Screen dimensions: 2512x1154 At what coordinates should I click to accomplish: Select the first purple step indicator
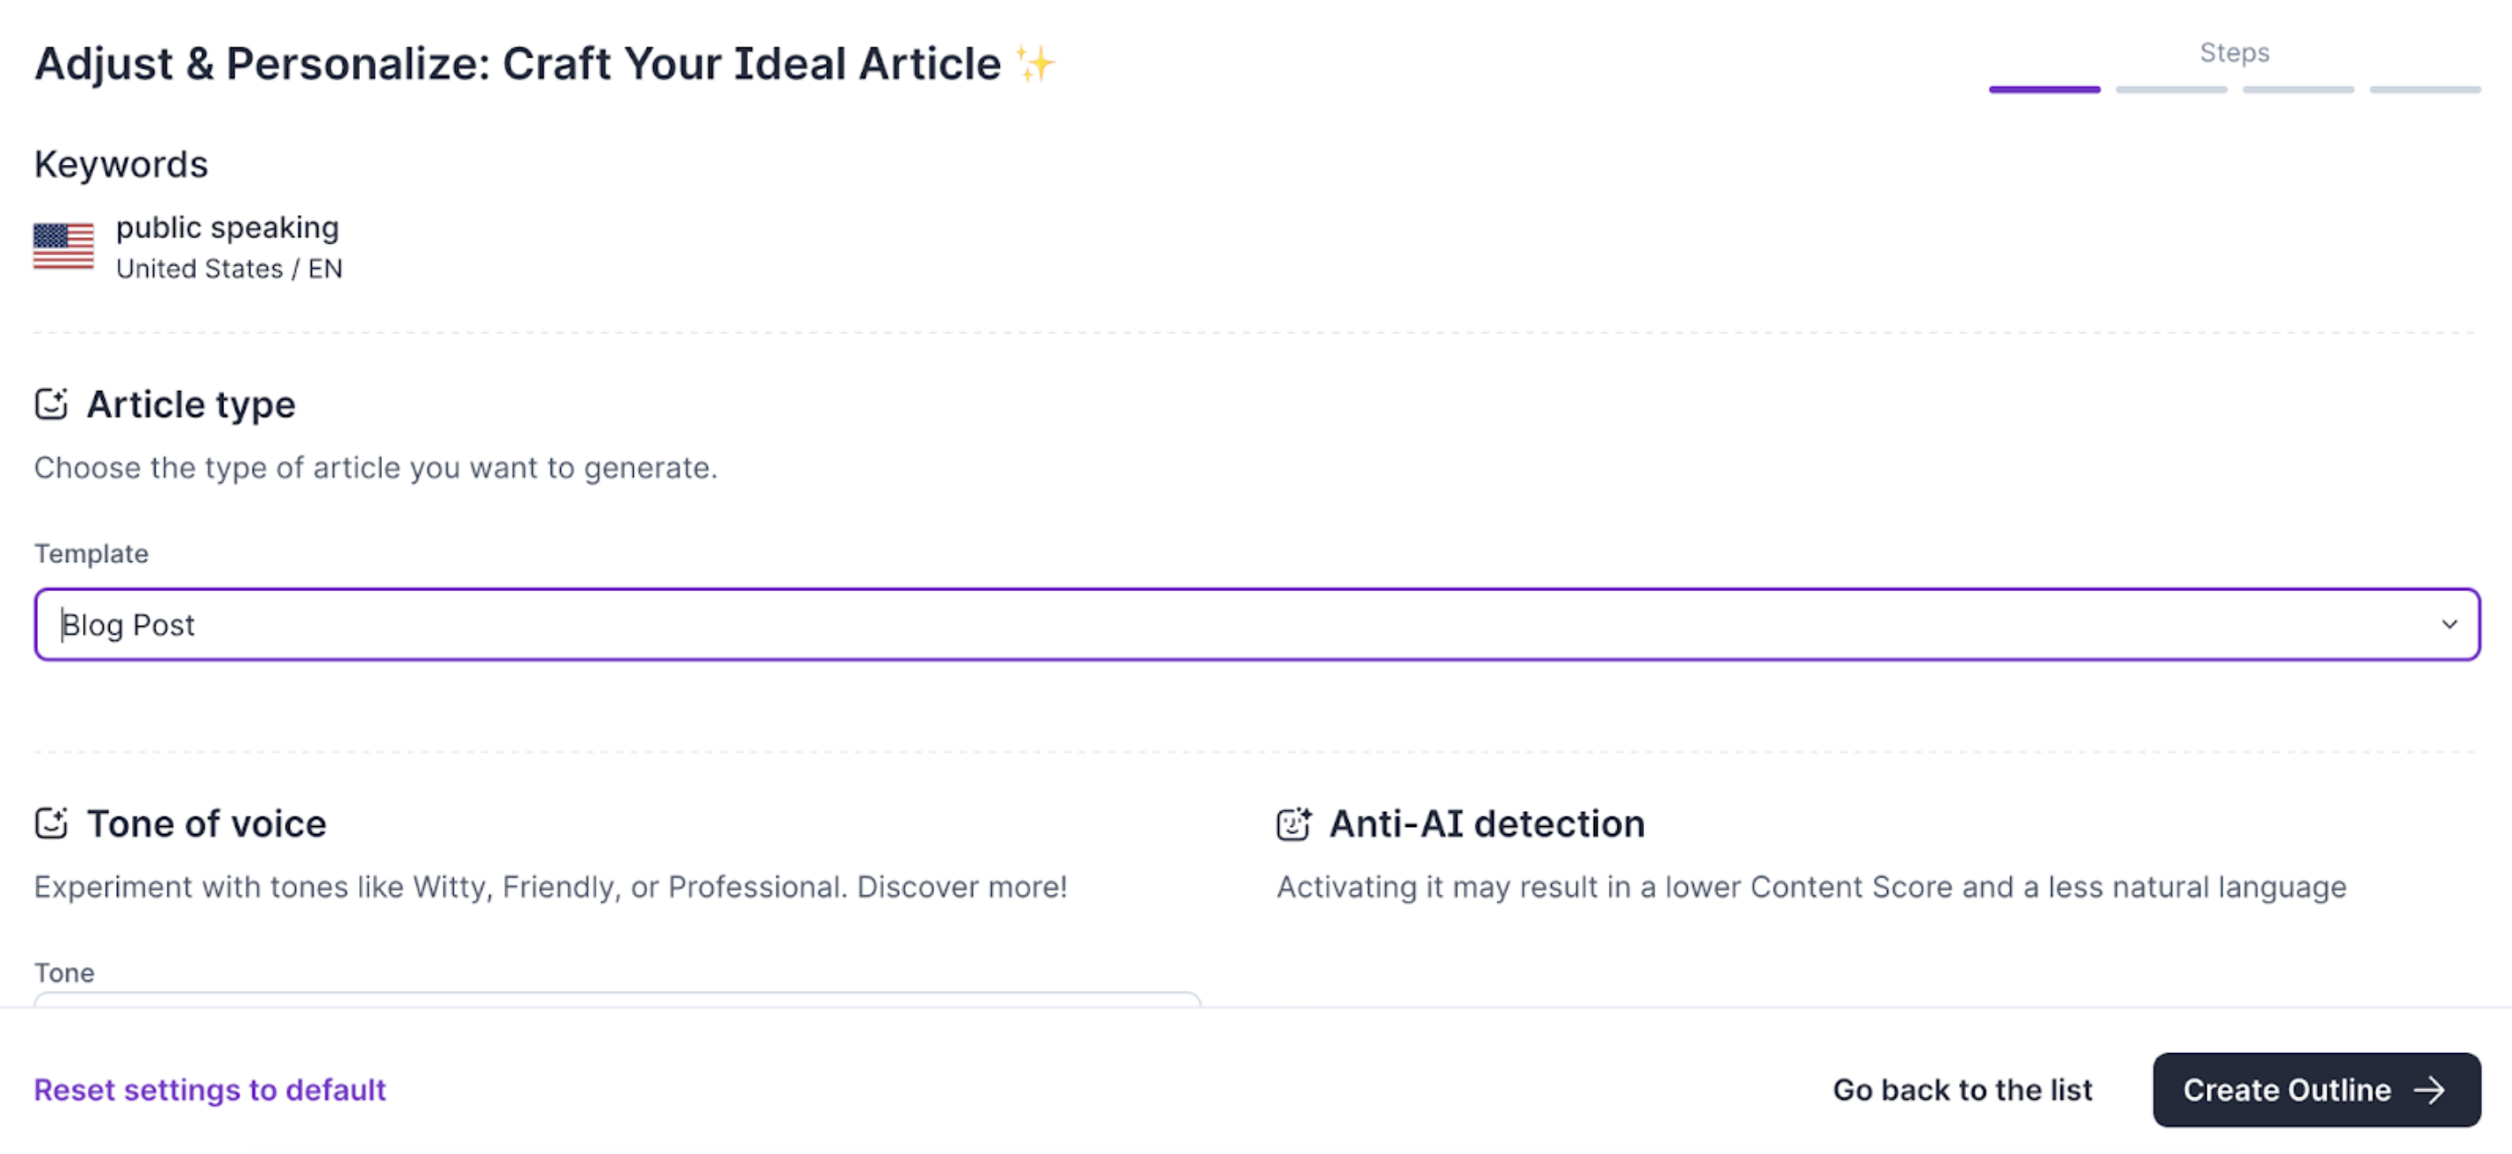click(x=2044, y=90)
